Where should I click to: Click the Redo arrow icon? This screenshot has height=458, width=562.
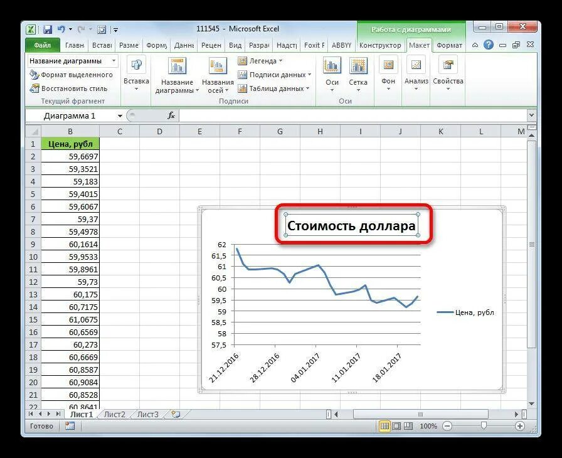[82, 29]
